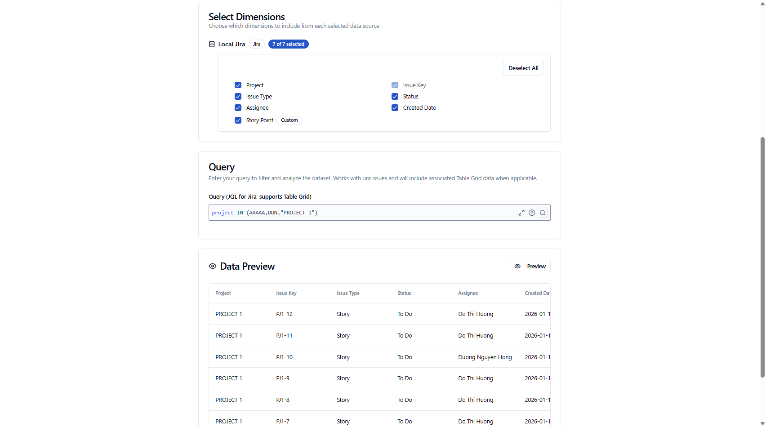Viewport: 766px width, 427px height.
Task: Click the search icon in query field
Action: coord(543,213)
